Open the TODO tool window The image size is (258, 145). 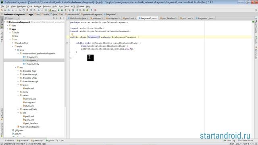[x=60, y=141]
